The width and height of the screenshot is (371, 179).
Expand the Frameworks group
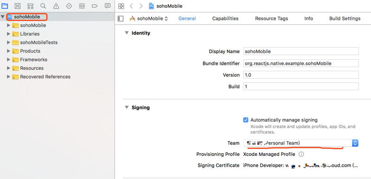[8, 60]
